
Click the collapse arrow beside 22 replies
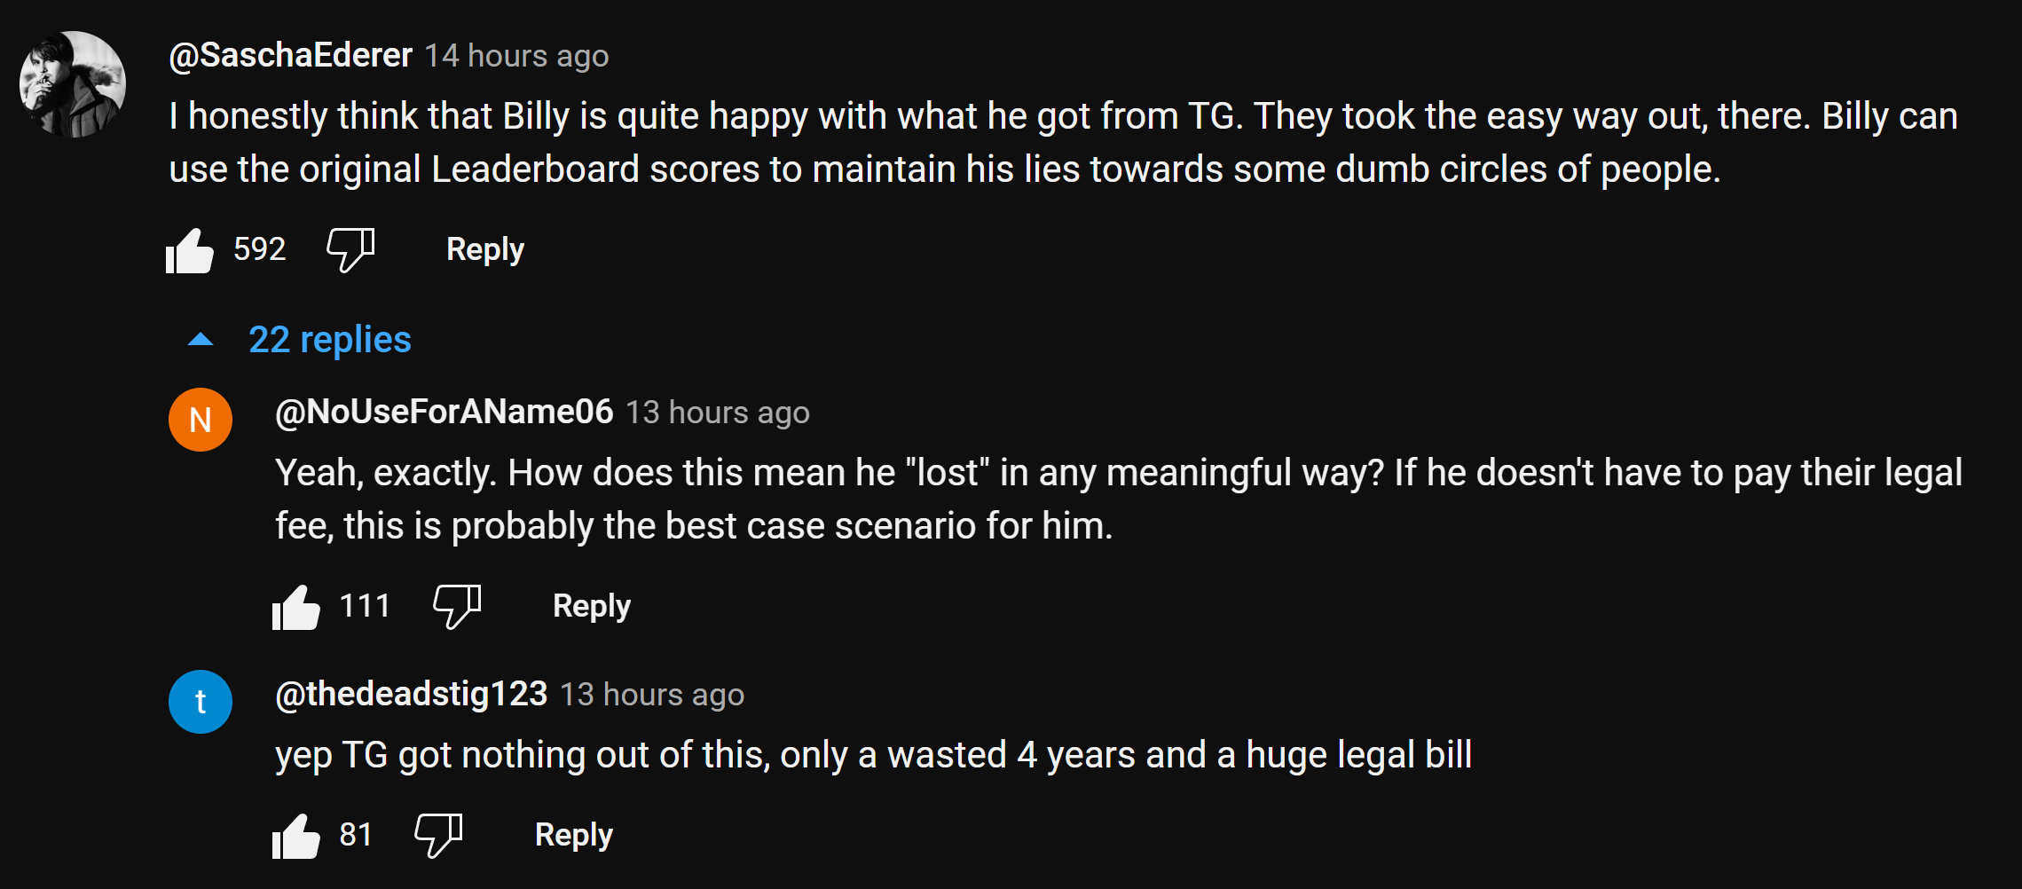(x=201, y=340)
